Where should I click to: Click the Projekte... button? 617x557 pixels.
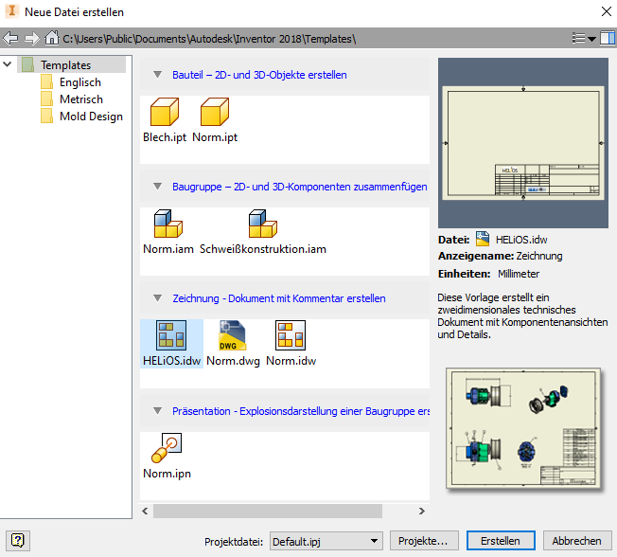click(425, 541)
